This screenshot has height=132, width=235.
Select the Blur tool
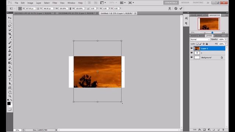tap(10, 67)
